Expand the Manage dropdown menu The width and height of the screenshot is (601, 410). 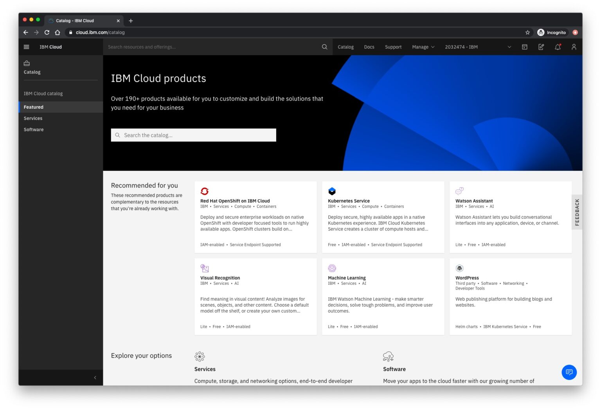pos(423,47)
